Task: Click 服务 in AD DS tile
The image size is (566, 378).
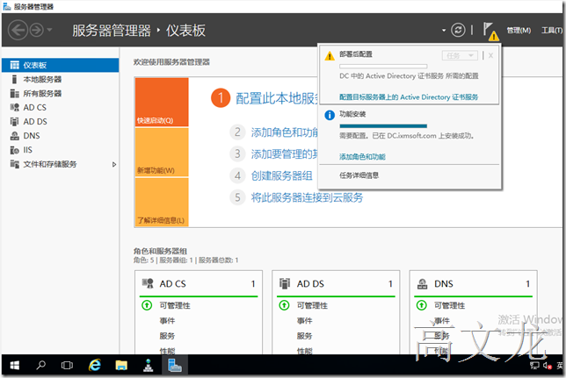Action: tap(305, 336)
